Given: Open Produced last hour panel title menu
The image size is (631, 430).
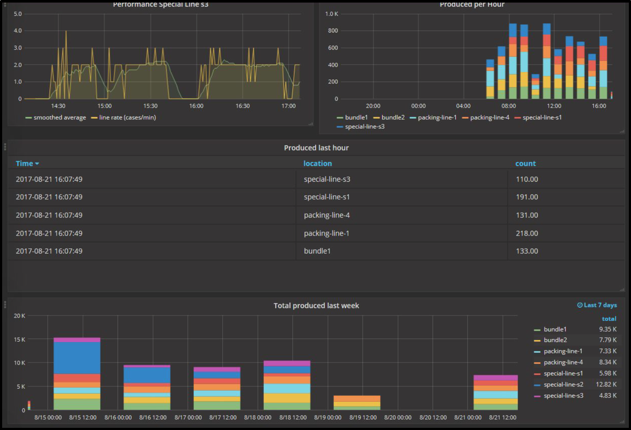Looking at the screenshot, I should [316, 148].
